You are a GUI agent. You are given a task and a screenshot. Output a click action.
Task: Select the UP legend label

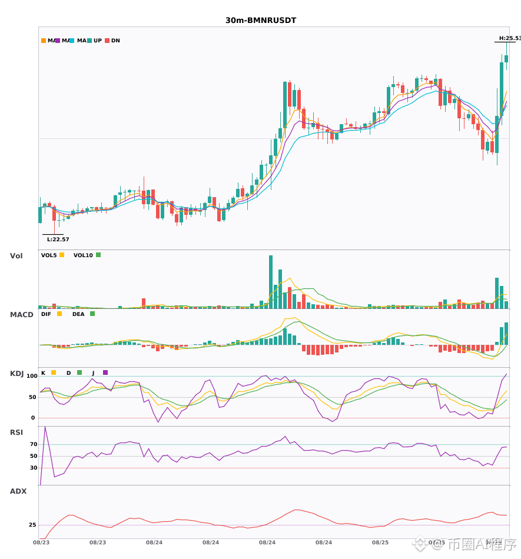coord(98,41)
